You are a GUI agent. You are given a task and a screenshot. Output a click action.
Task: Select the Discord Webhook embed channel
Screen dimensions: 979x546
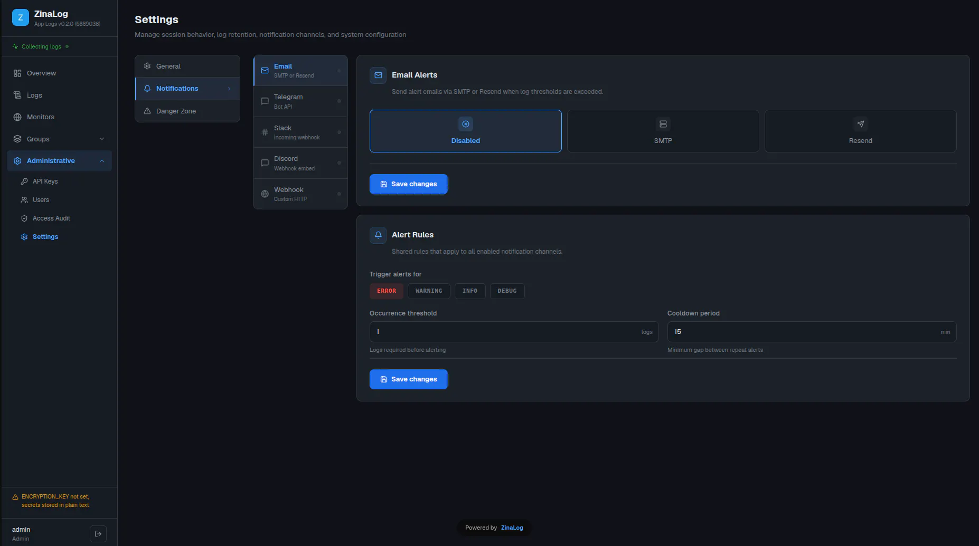click(x=300, y=163)
